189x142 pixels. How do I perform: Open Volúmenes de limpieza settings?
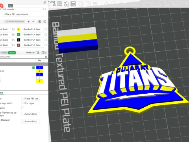pyautogui.click(x=15, y=22)
